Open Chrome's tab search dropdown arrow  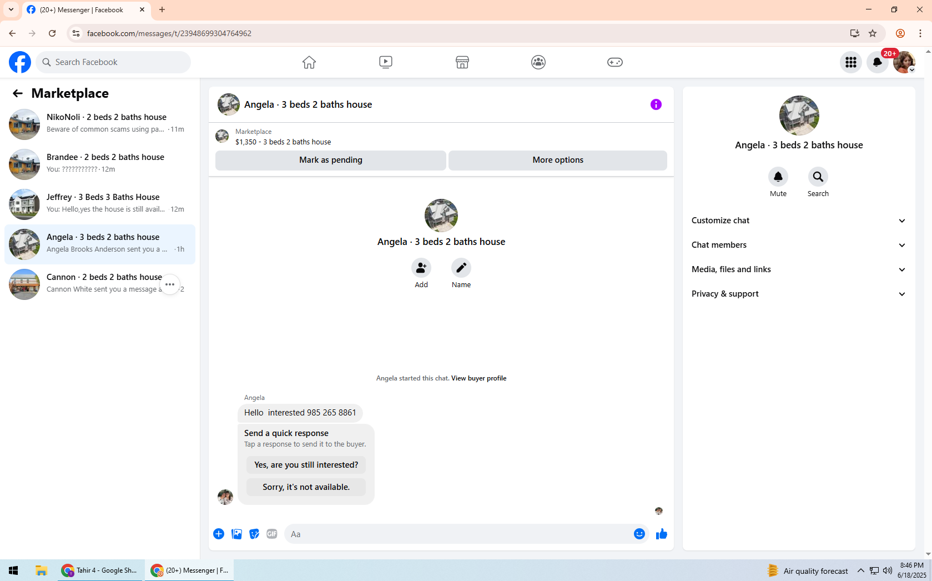[x=11, y=9]
